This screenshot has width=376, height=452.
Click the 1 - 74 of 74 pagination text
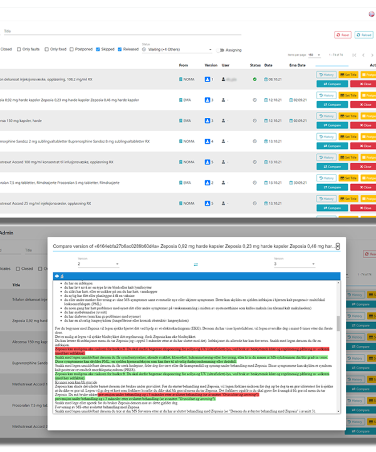pyautogui.click(x=336, y=55)
